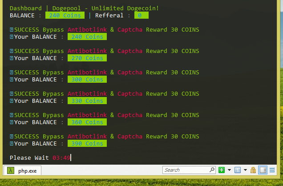Click the 360 Coins balance value
Viewport: 283px width, 186px height.
pyautogui.click(x=87, y=122)
